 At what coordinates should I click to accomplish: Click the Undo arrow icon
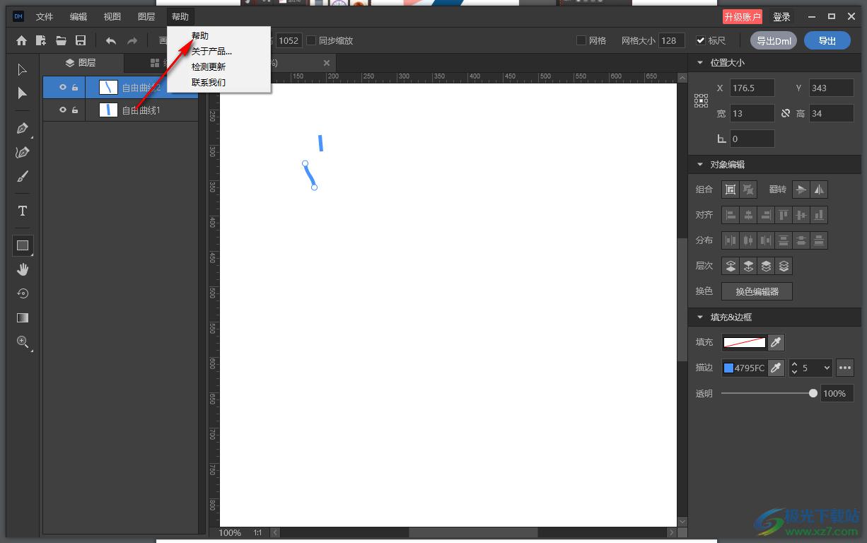pos(111,41)
